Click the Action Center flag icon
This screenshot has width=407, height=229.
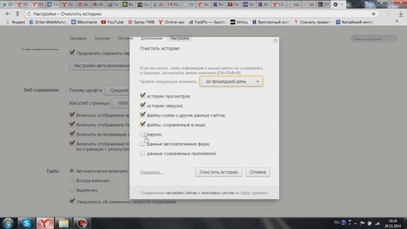click(362, 223)
